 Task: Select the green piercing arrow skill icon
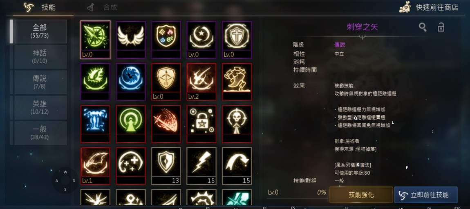coord(95,40)
